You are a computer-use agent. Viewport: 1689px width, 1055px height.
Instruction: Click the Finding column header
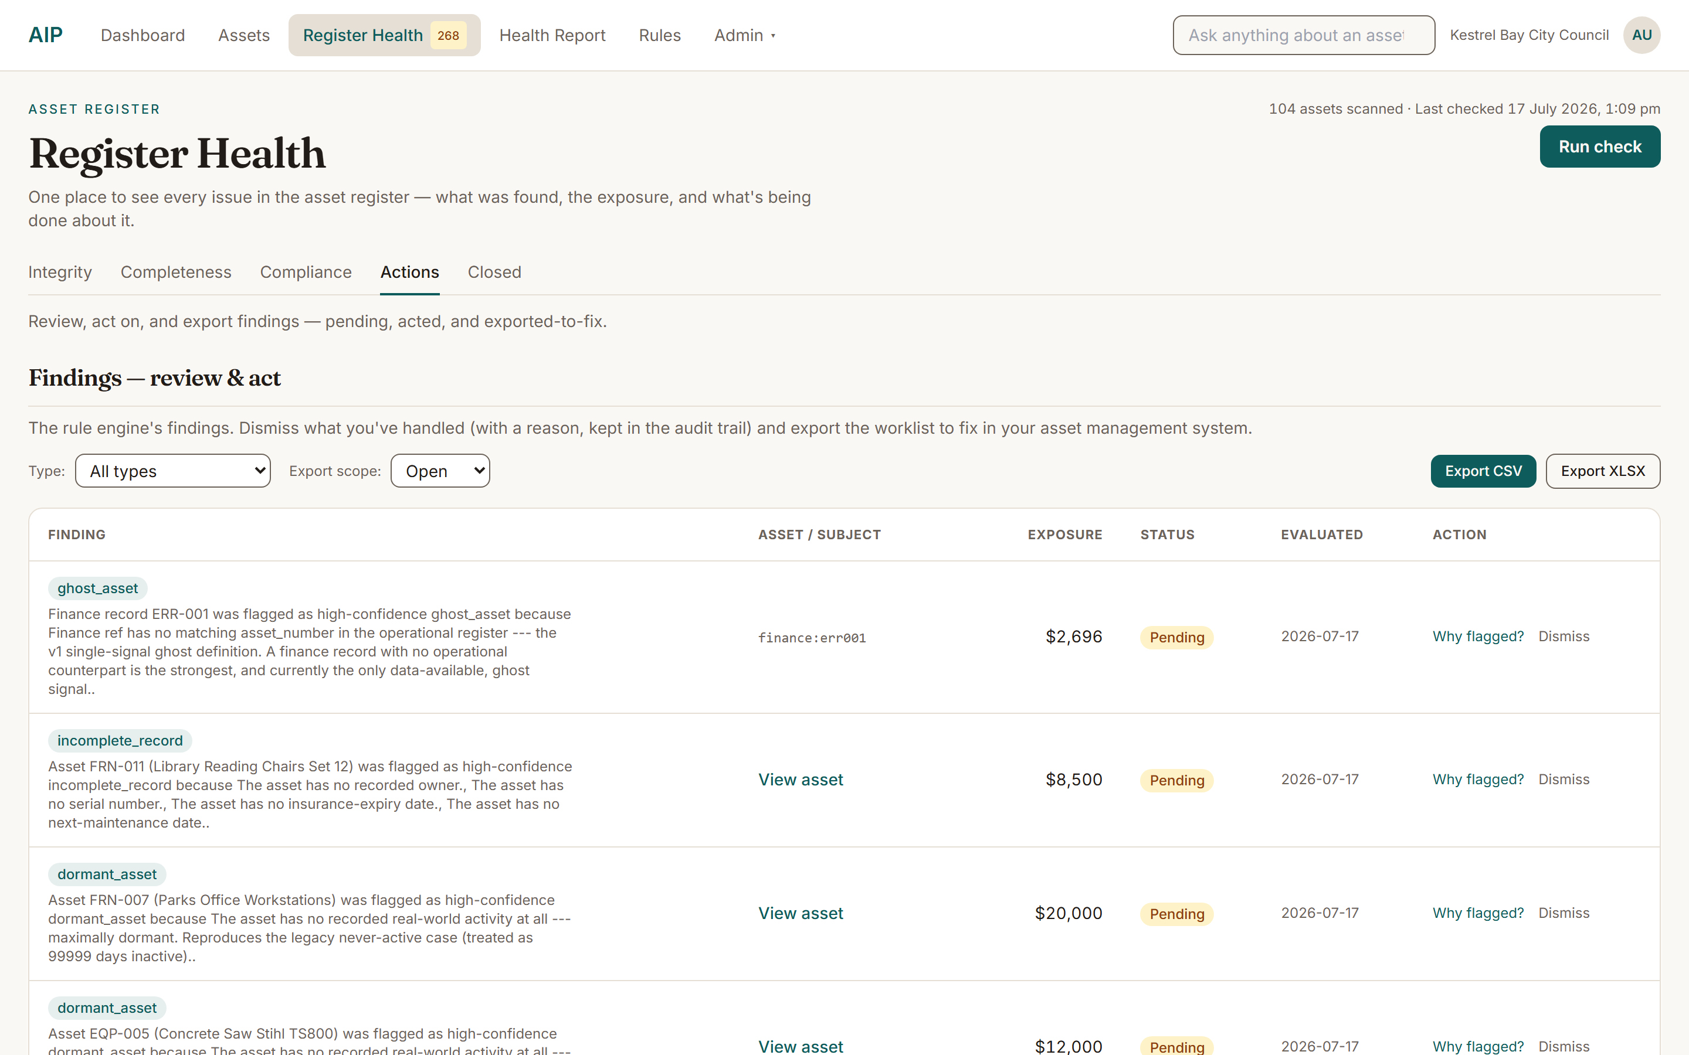tap(77, 535)
